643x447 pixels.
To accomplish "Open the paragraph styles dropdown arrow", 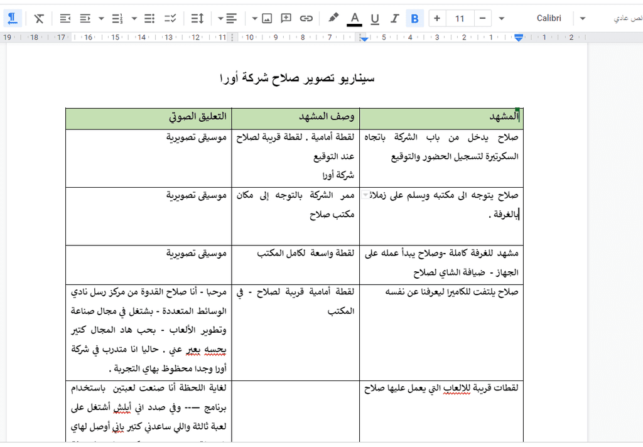I will [x=582, y=18].
